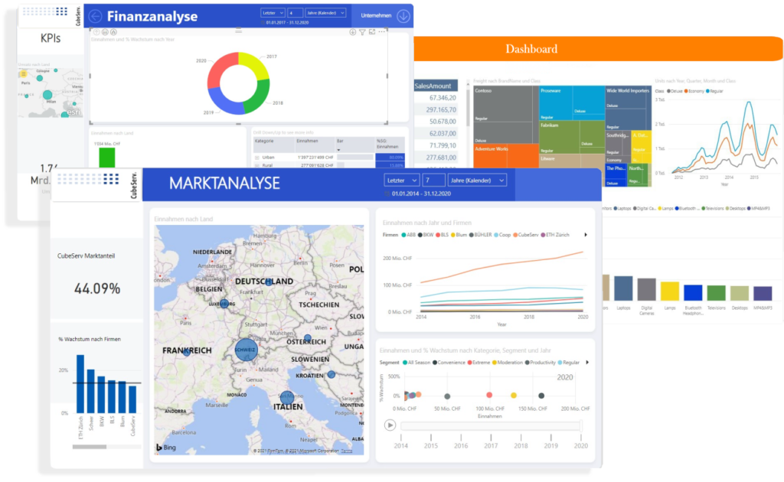The height and width of the screenshot is (482, 784).
Task: Click horizontal scrollbar under Wachstum bar chart
Action: [x=90, y=447]
